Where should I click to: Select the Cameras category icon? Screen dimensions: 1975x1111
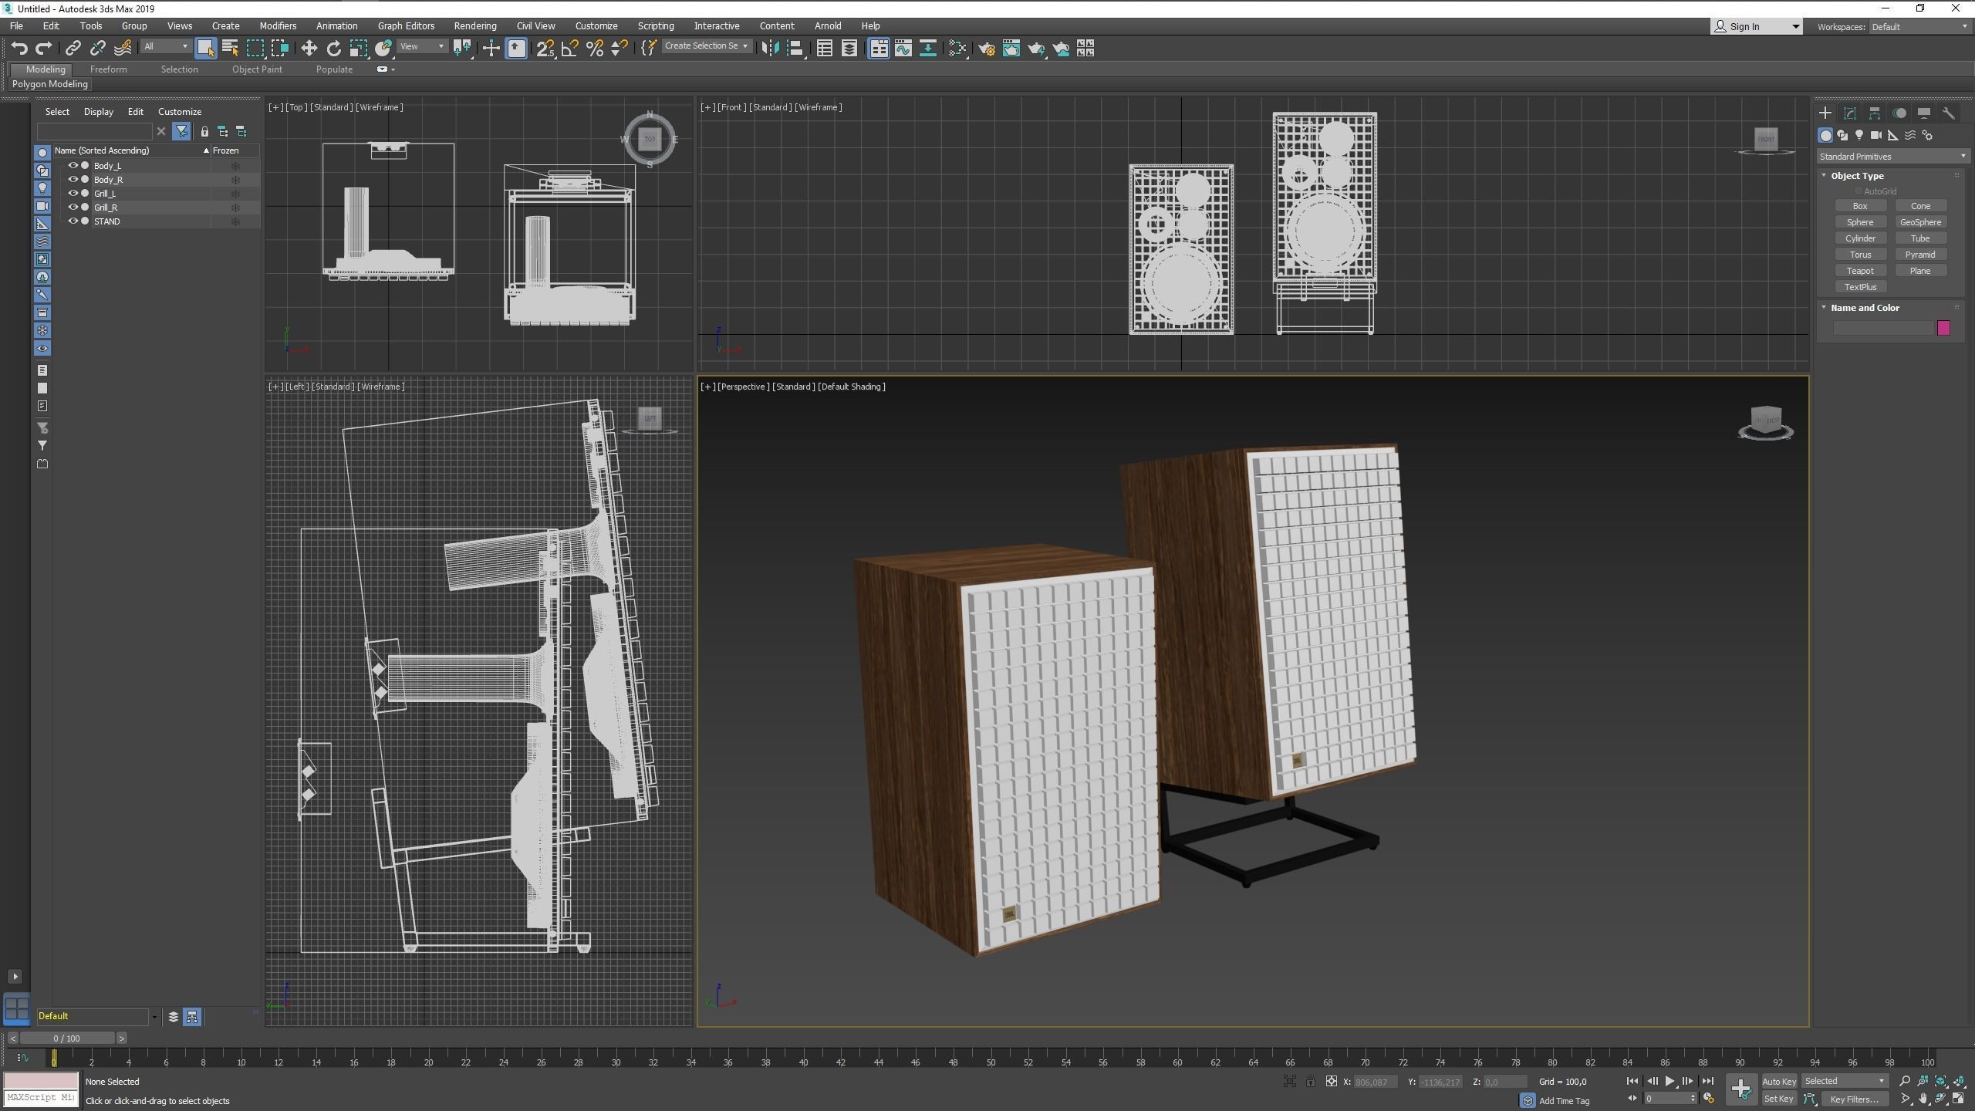(x=1876, y=135)
